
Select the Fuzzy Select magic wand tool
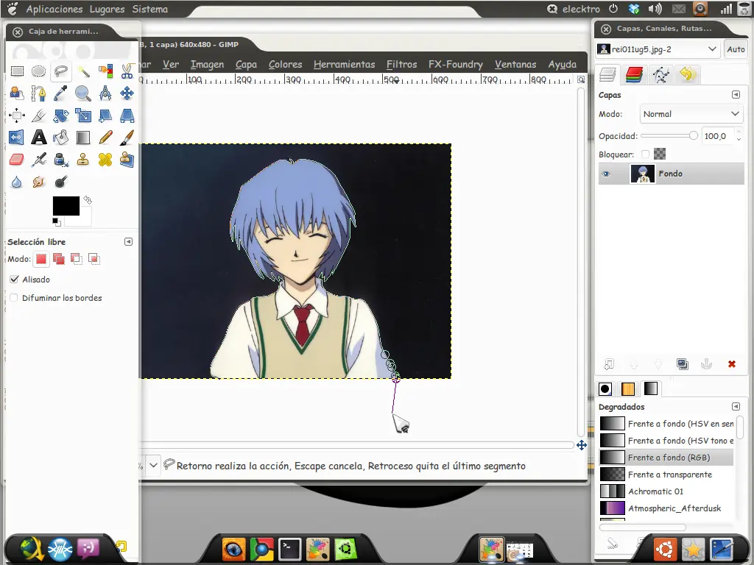[x=83, y=71]
